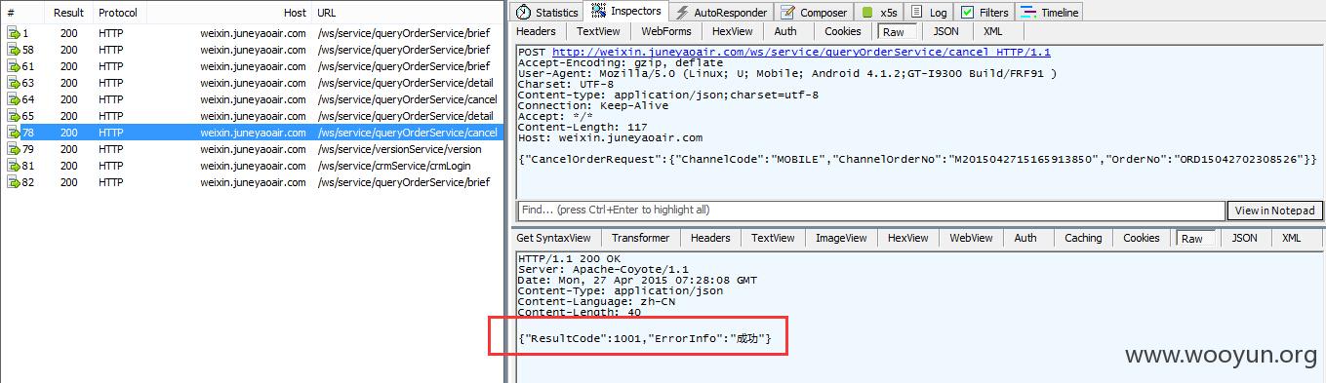Click the Filters checkmark icon
The width and height of the screenshot is (1326, 383).
(967, 13)
